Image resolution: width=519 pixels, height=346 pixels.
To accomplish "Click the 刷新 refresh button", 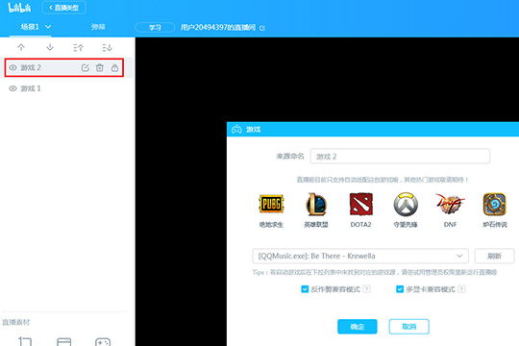I will tap(495, 256).
